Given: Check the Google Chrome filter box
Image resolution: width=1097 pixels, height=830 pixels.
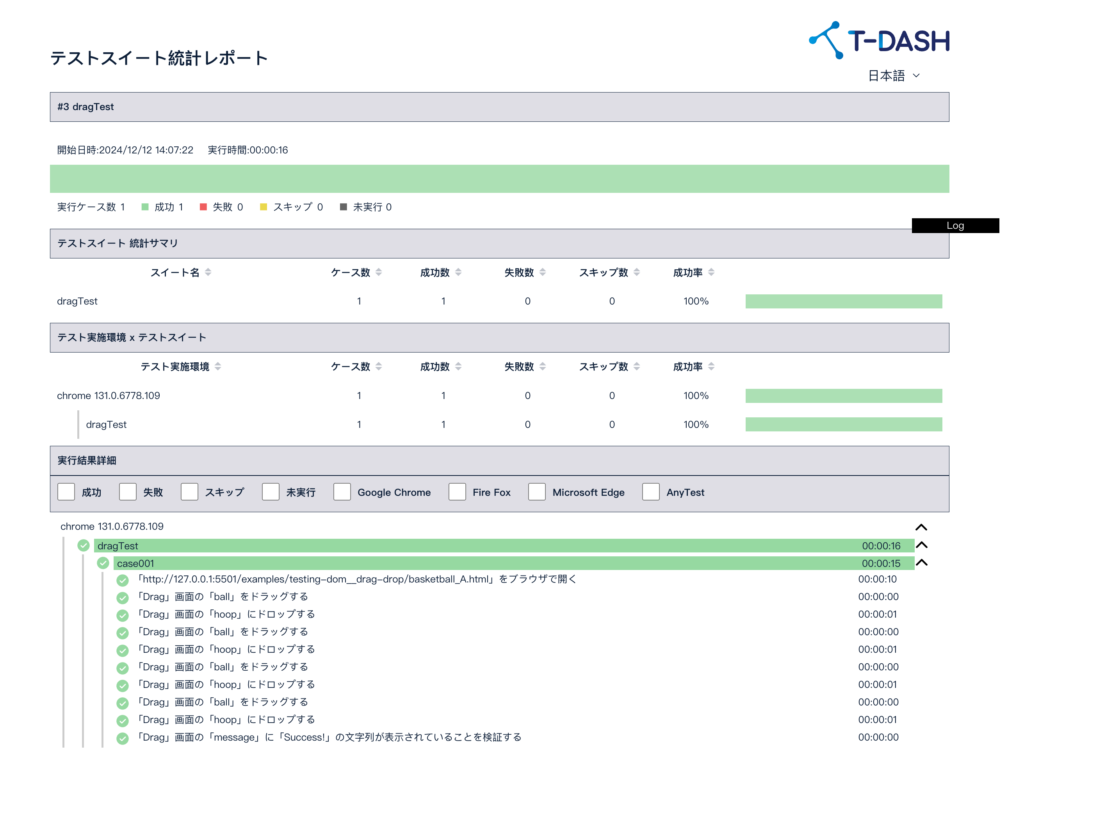Looking at the screenshot, I should coord(342,492).
